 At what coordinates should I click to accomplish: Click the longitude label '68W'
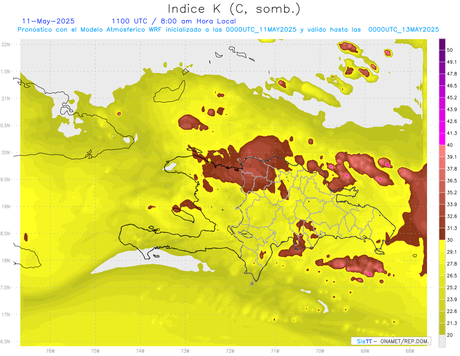pyautogui.click(x=409, y=351)
